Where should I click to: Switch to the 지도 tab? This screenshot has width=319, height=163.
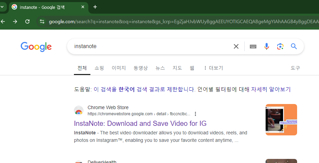pyautogui.click(x=177, y=68)
